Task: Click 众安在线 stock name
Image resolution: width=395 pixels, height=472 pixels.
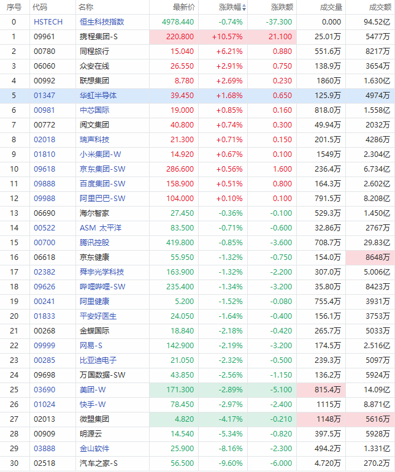Action: 94,66
